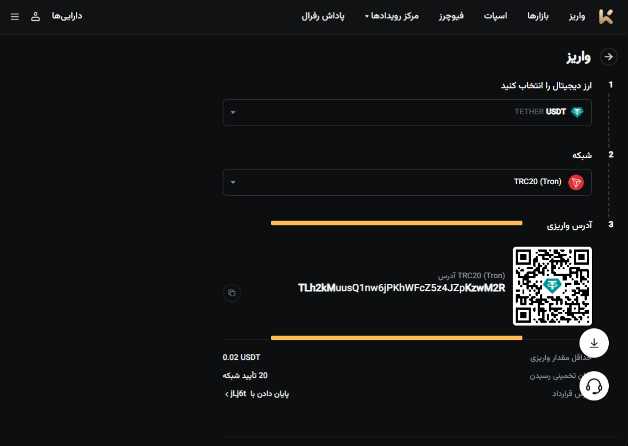
Task: Open the user profile icon
Action: (36, 16)
